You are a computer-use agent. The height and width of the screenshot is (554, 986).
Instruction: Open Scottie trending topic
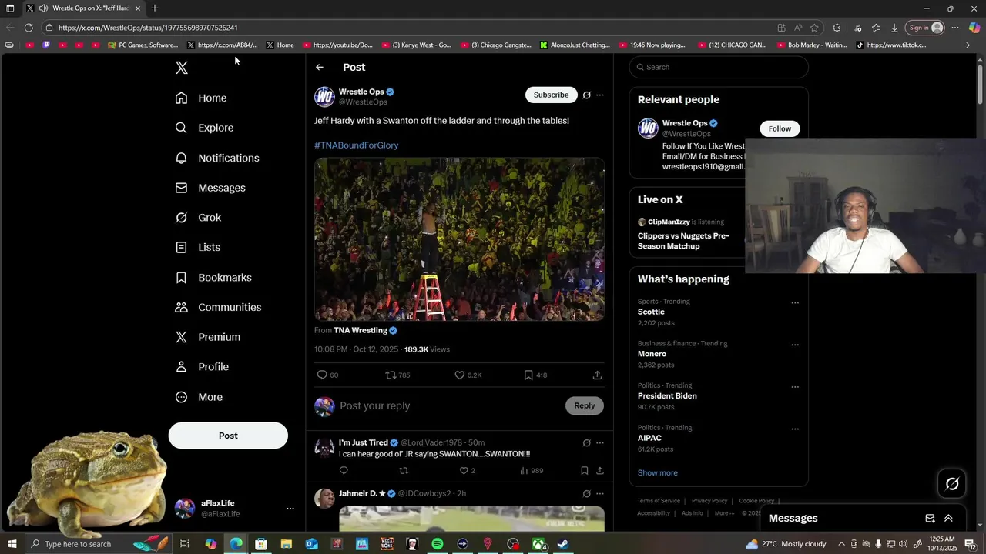pos(651,312)
